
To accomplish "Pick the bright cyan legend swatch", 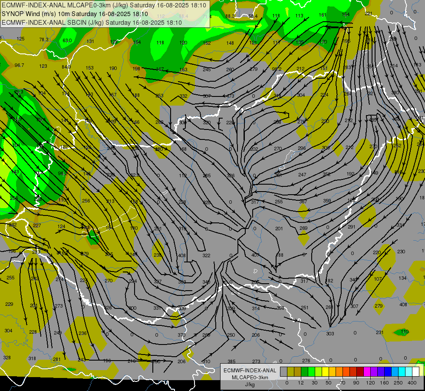I will point(402,371).
